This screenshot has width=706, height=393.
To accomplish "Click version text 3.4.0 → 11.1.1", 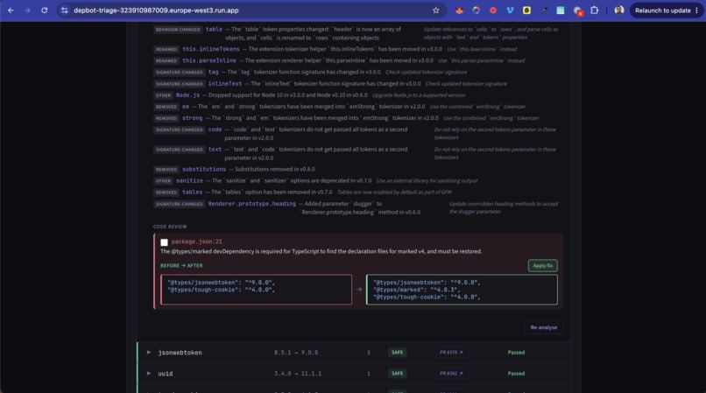I will (x=298, y=373).
